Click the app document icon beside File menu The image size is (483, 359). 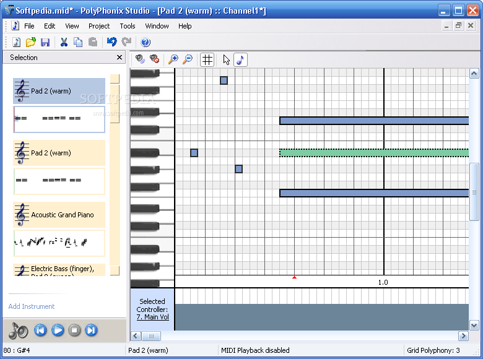click(x=15, y=25)
